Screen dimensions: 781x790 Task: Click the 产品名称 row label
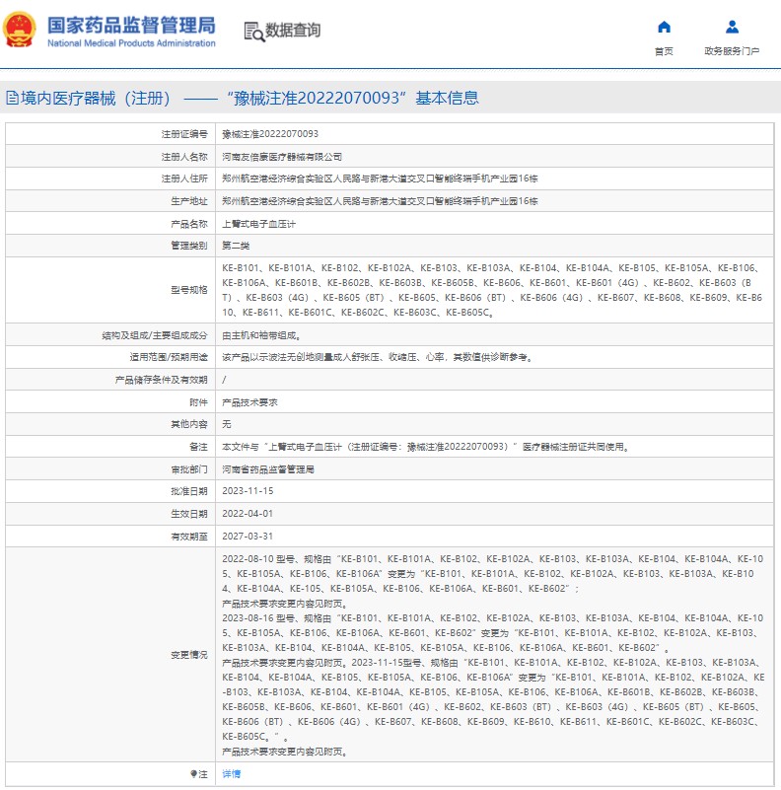point(189,224)
